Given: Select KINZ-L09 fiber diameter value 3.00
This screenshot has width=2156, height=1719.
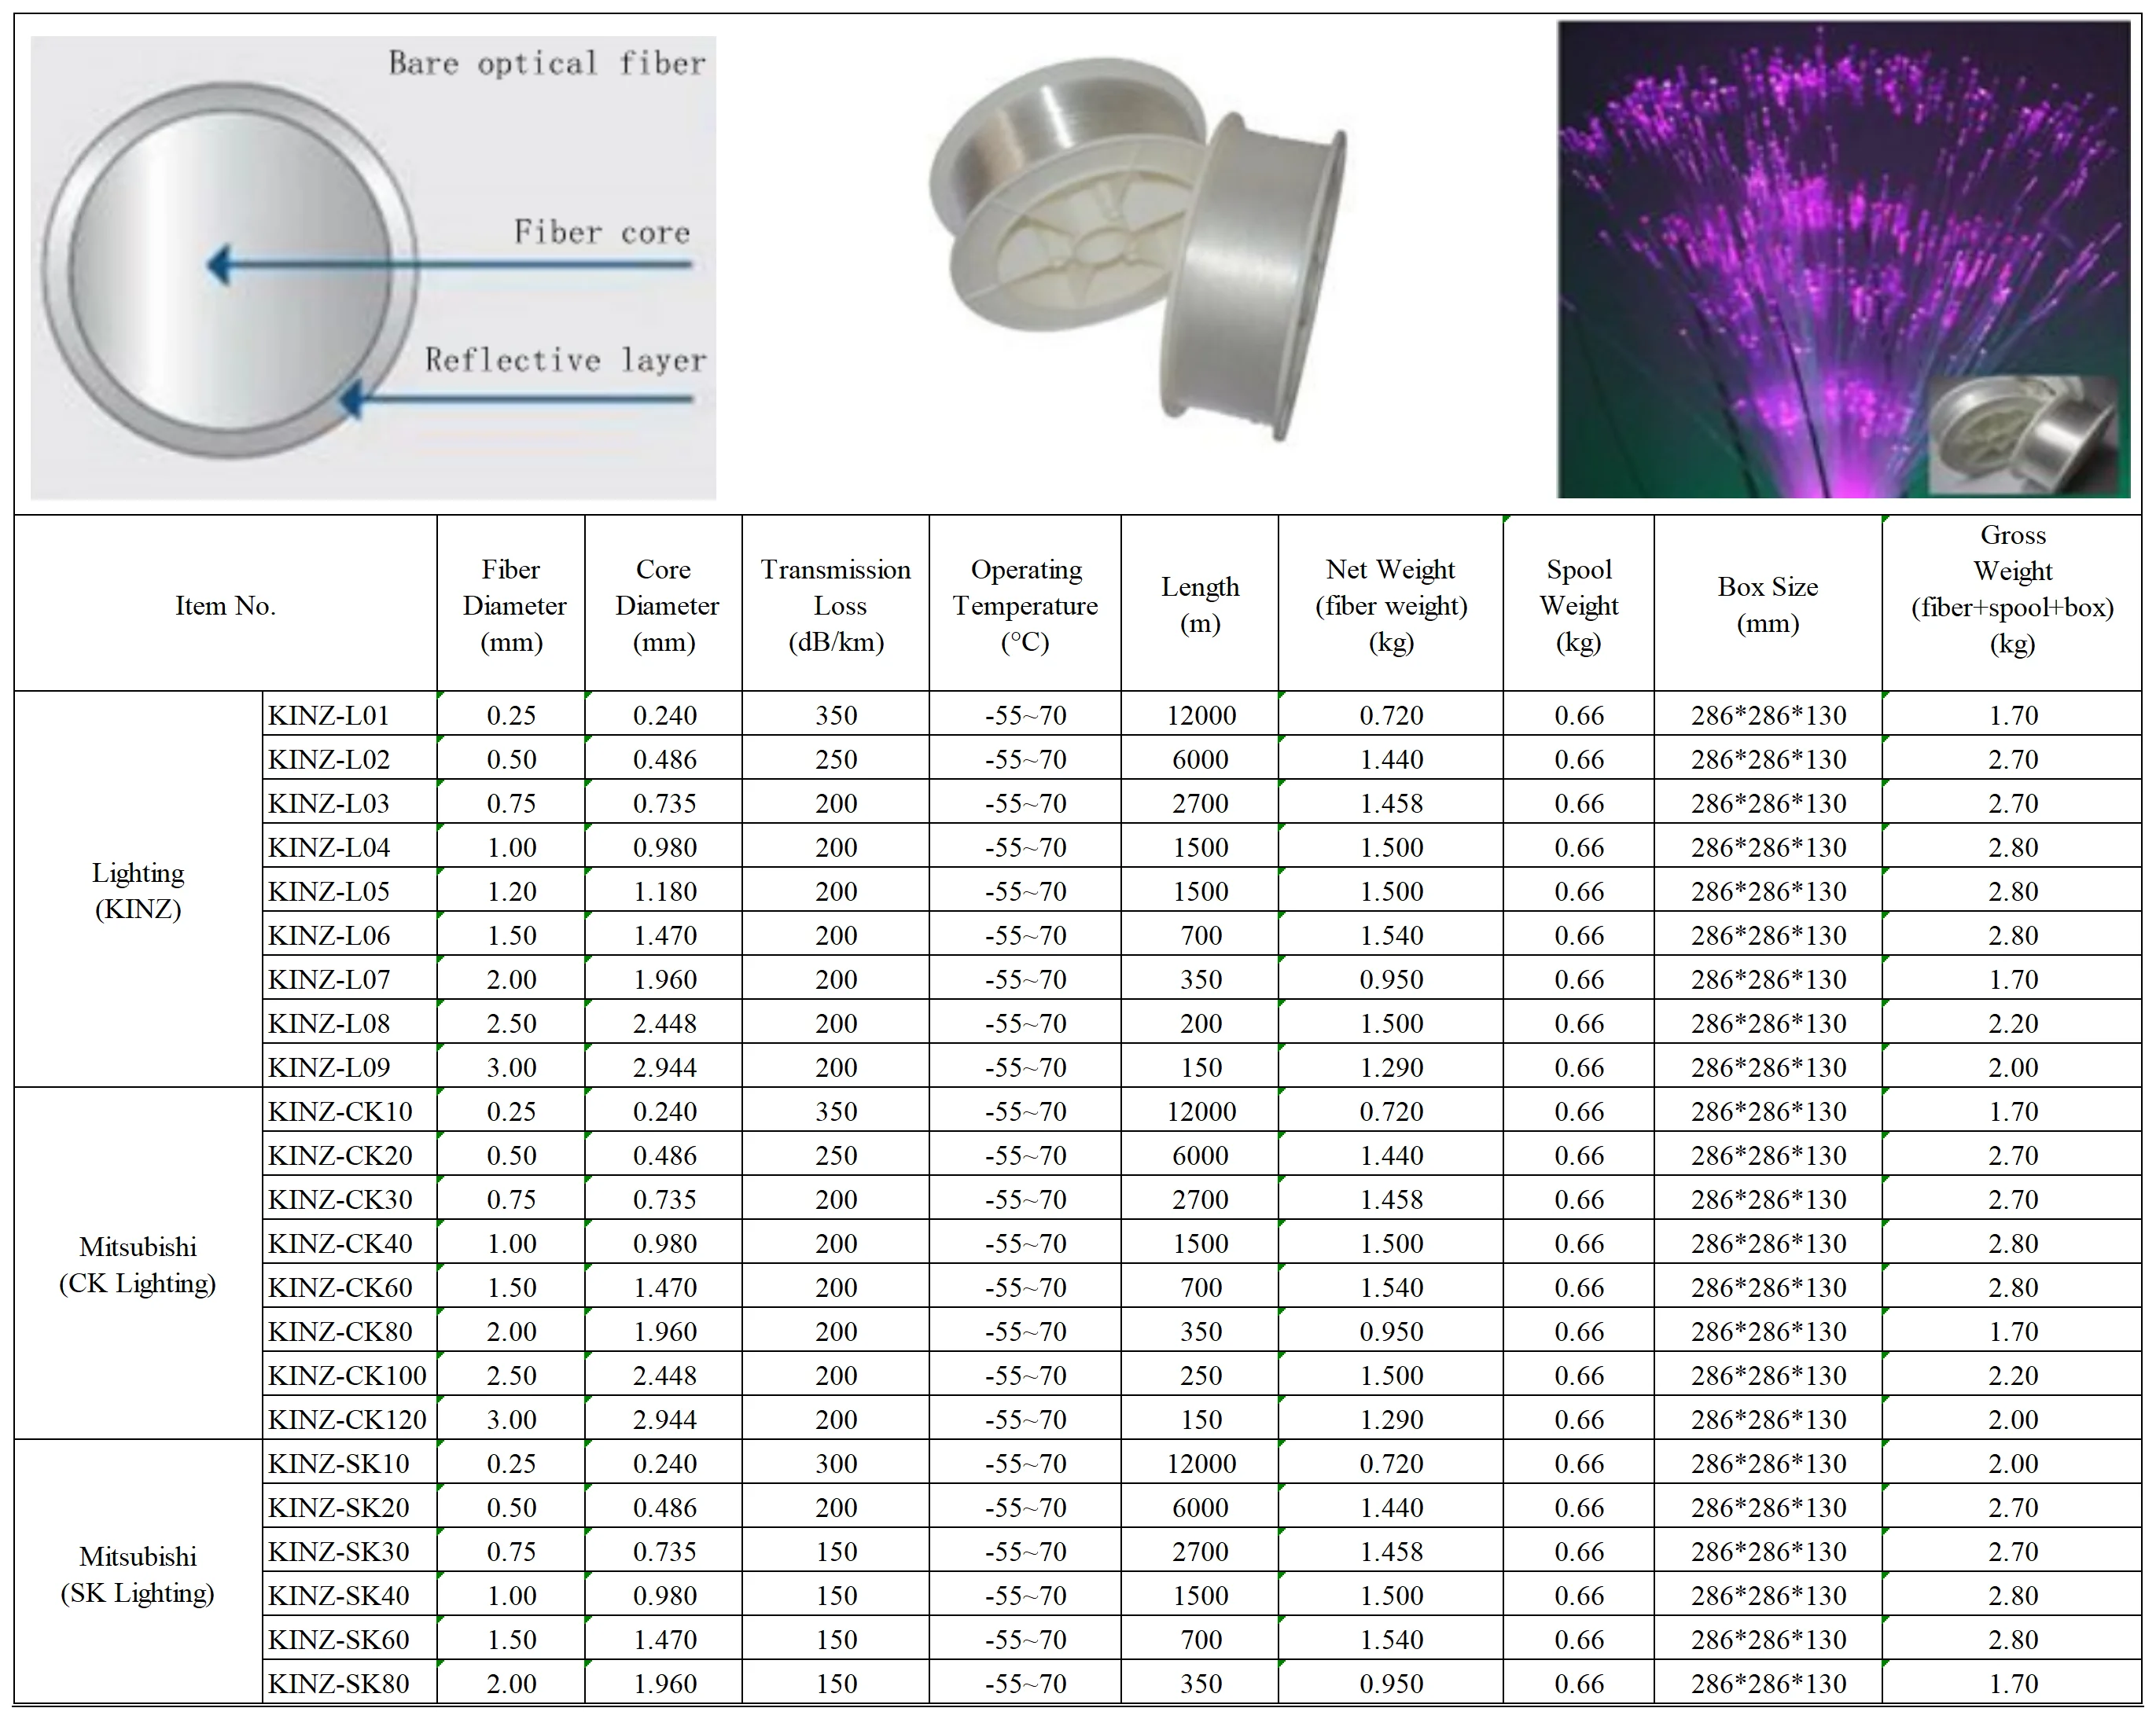Looking at the screenshot, I should (511, 1067).
